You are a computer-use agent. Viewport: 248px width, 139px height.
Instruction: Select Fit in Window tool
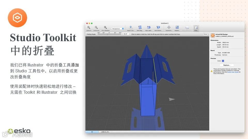105,28
